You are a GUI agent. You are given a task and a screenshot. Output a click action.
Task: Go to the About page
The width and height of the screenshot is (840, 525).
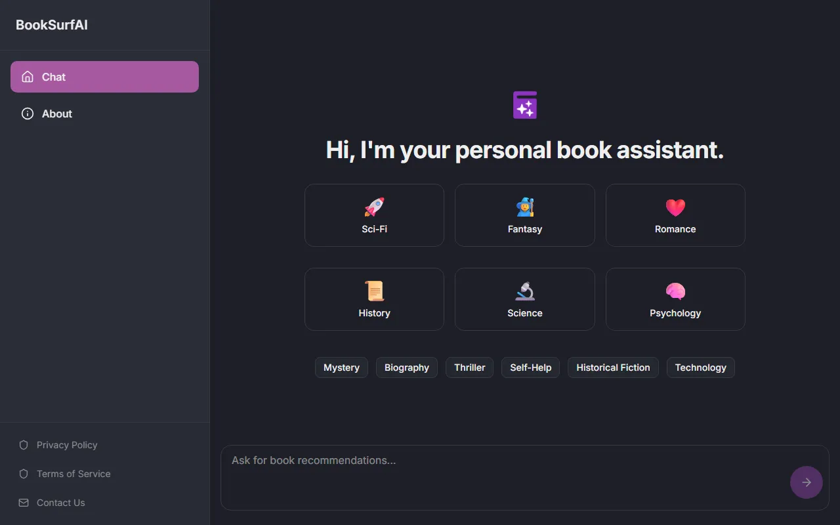[x=56, y=114]
